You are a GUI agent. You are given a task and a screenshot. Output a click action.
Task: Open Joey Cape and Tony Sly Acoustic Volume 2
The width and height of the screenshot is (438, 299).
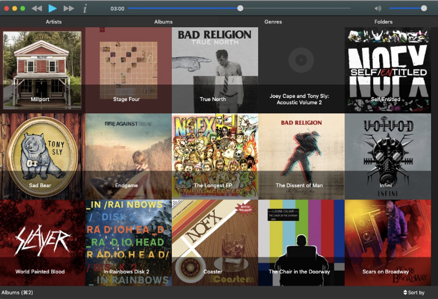click(301, 70)
